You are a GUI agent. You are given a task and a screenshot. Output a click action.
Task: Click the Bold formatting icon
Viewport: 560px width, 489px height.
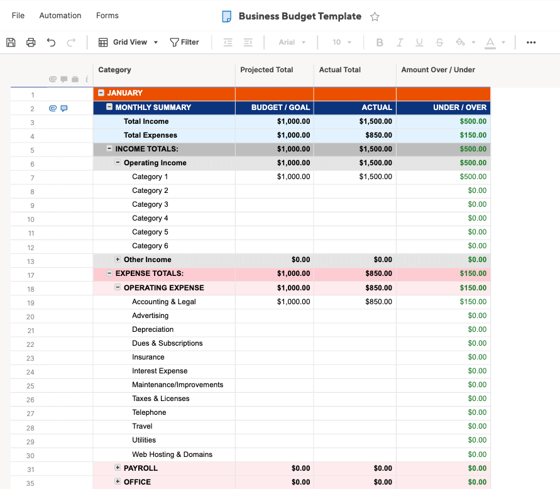tap(380, 42)
